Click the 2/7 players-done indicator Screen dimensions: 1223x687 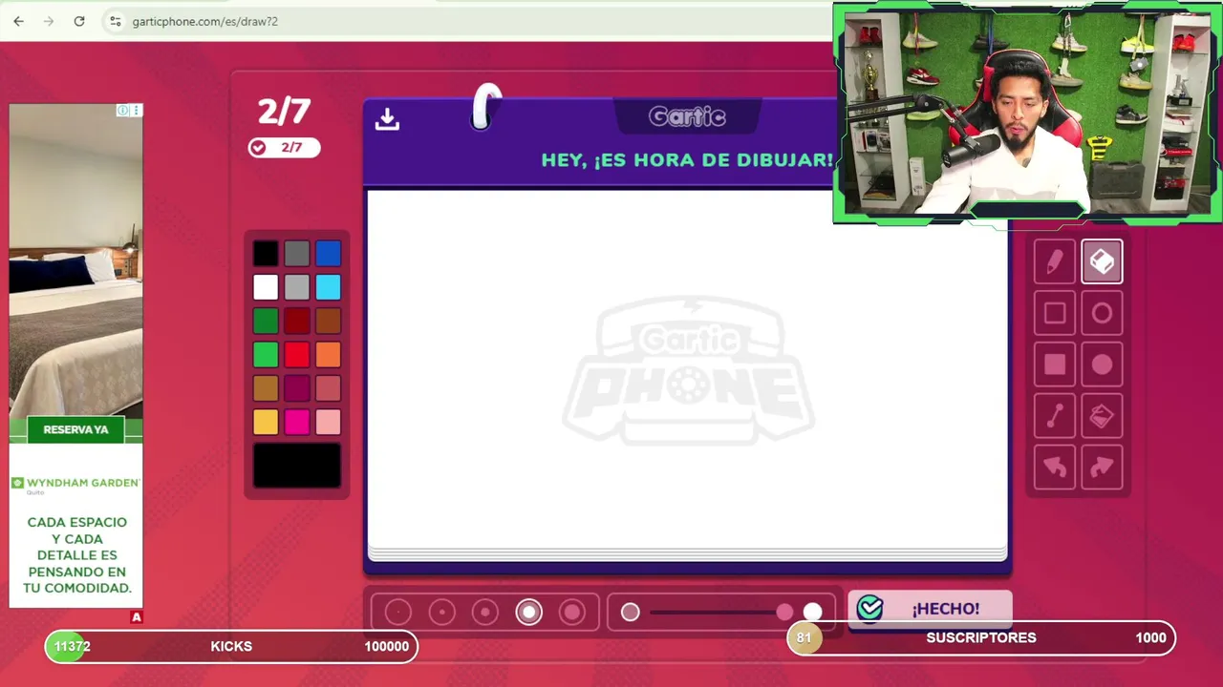tap(285, 148)
